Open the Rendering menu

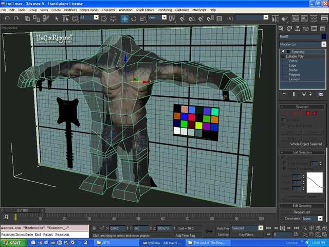(x=164, y=10)
